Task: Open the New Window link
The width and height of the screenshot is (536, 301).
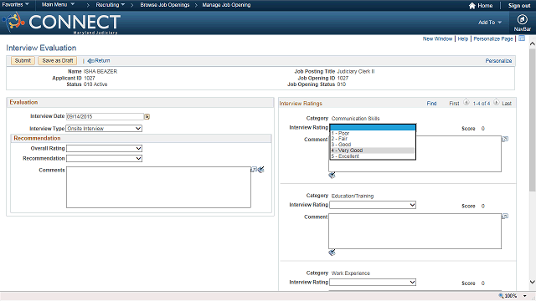Action: [437, 39]
